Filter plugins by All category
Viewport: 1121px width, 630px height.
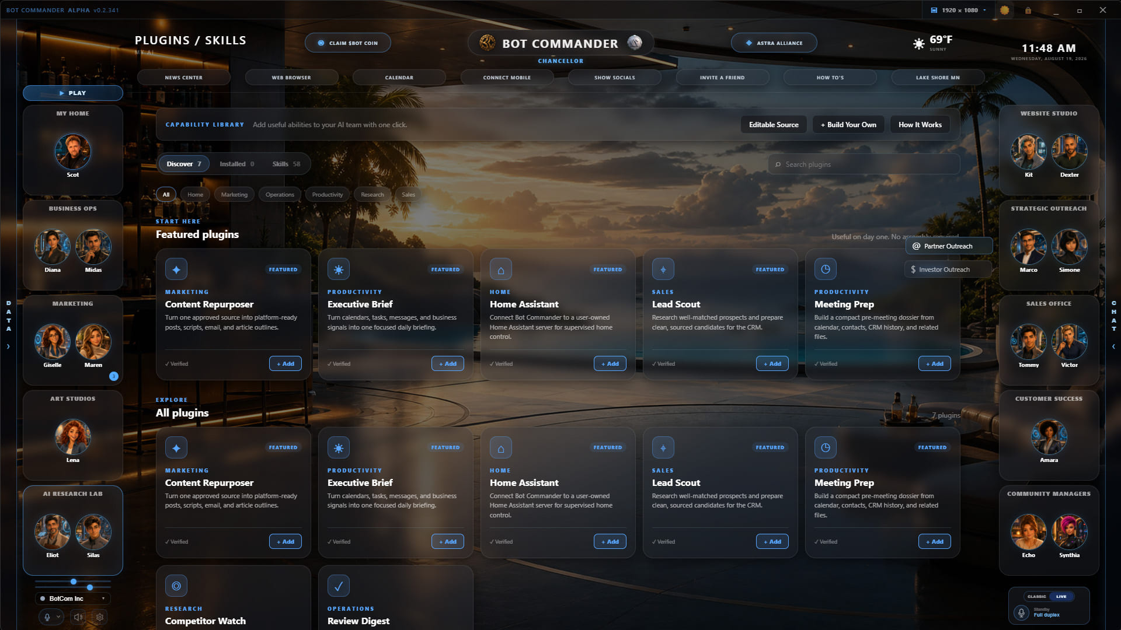(x=166, y=195)
